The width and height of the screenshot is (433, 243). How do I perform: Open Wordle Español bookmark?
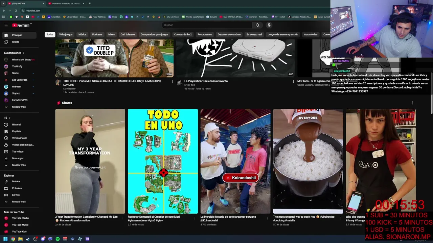(x=193, y=17)
